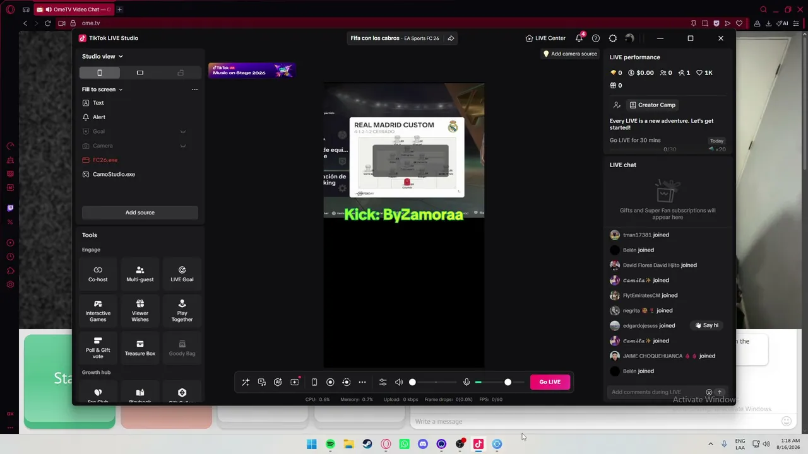Open the Treasure Box tool

[140, 348]
